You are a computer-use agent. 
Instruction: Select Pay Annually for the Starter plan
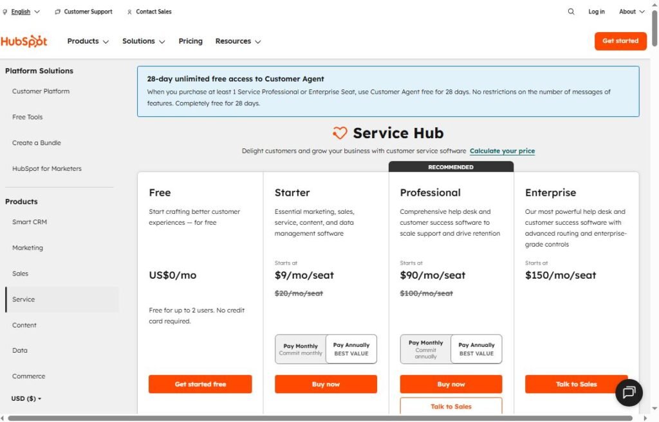[x=351, y=349]
